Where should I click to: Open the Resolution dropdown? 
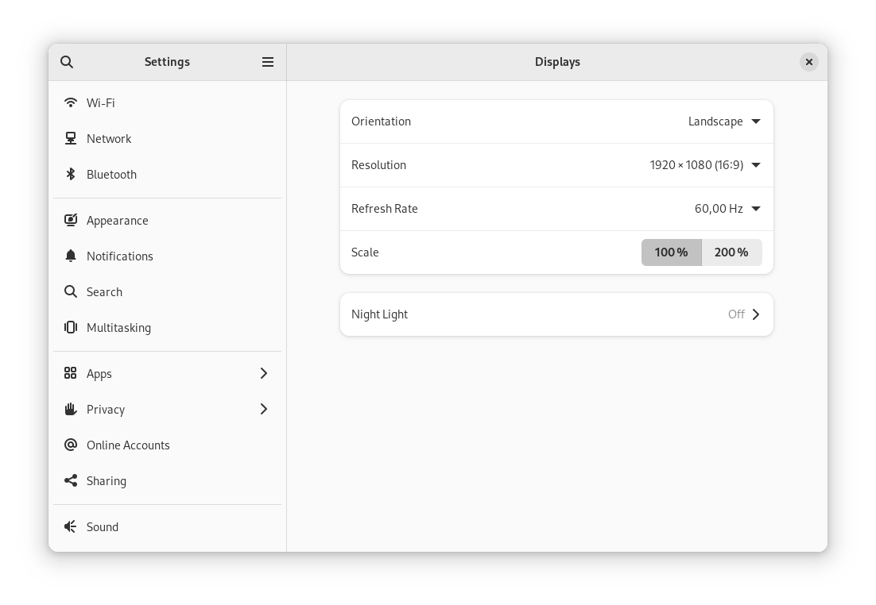705,165
